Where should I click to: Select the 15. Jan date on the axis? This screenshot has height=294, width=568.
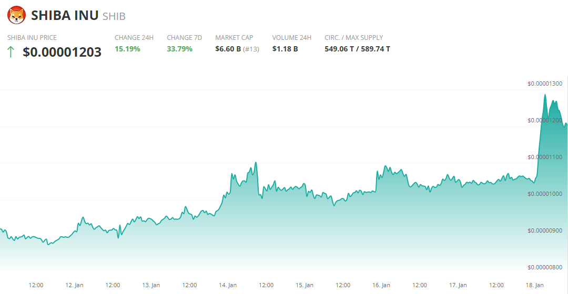coord(305,285)
